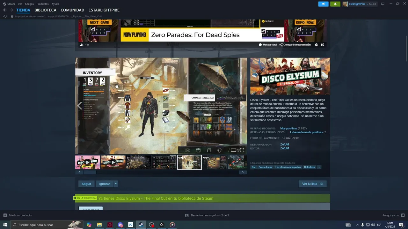Click the broadcast viewers count icon
The height and width of the screenshot is (229, 408).
[x=82, y=45]
